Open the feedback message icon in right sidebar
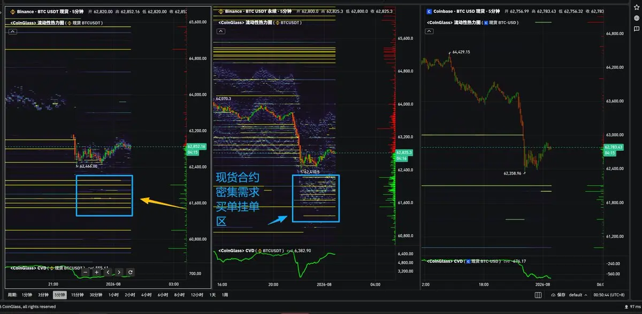 click(636, 29)
